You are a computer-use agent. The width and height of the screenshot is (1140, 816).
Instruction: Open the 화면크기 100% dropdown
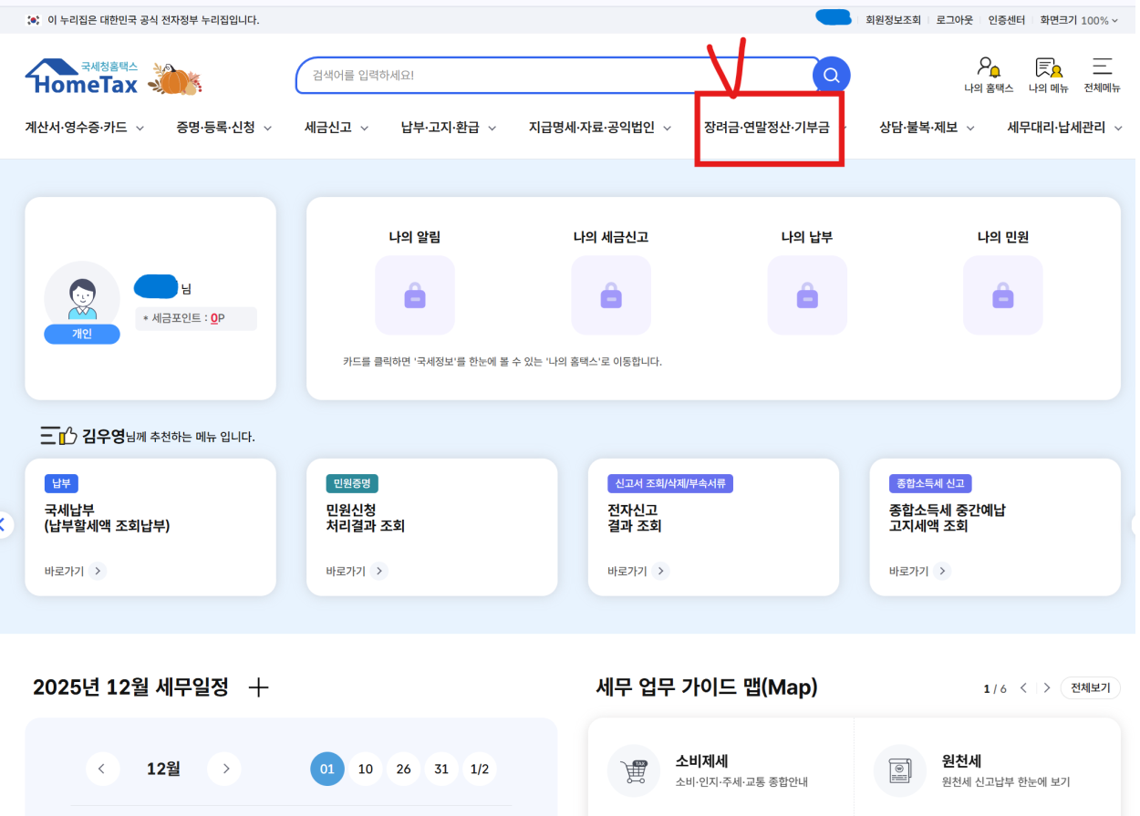tap(1081, 19)
